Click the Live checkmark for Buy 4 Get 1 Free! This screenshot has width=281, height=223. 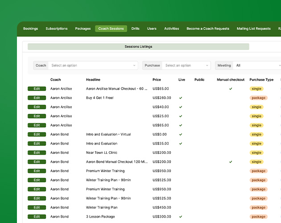coord(181,98)
